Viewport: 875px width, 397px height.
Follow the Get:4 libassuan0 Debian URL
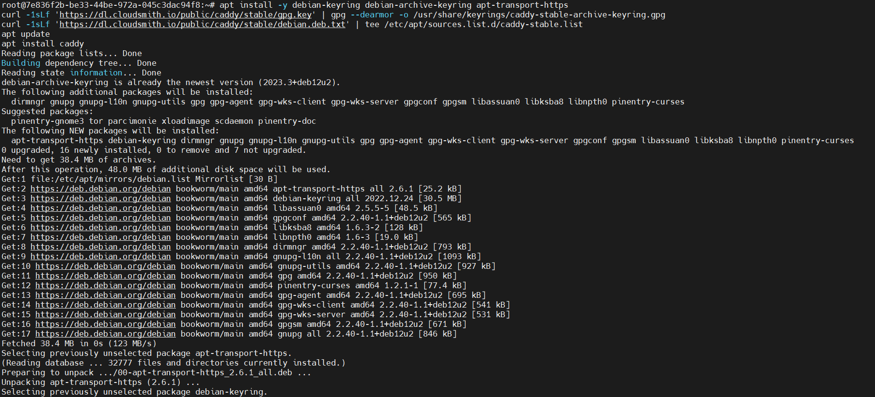click(x=101, y=208)
